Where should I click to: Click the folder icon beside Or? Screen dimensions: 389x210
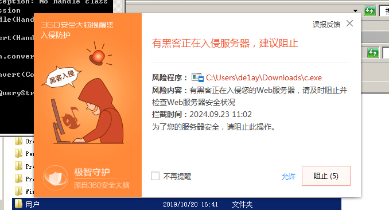pos(18,141)
